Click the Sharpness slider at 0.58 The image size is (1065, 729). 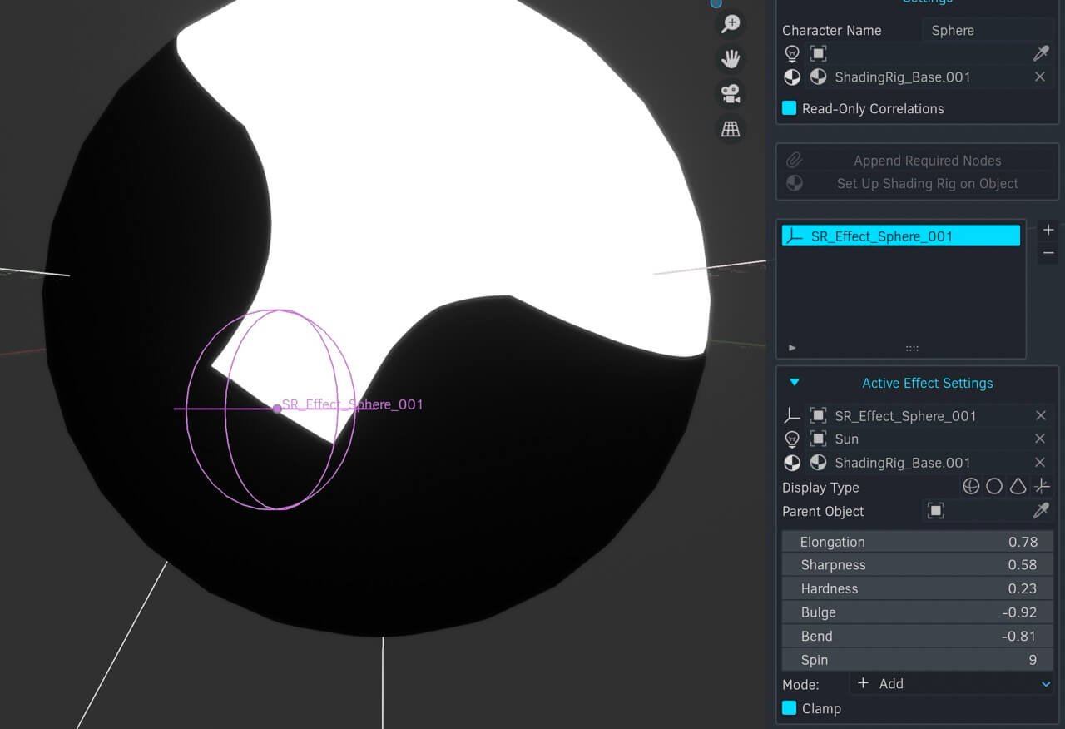[917, 565]
